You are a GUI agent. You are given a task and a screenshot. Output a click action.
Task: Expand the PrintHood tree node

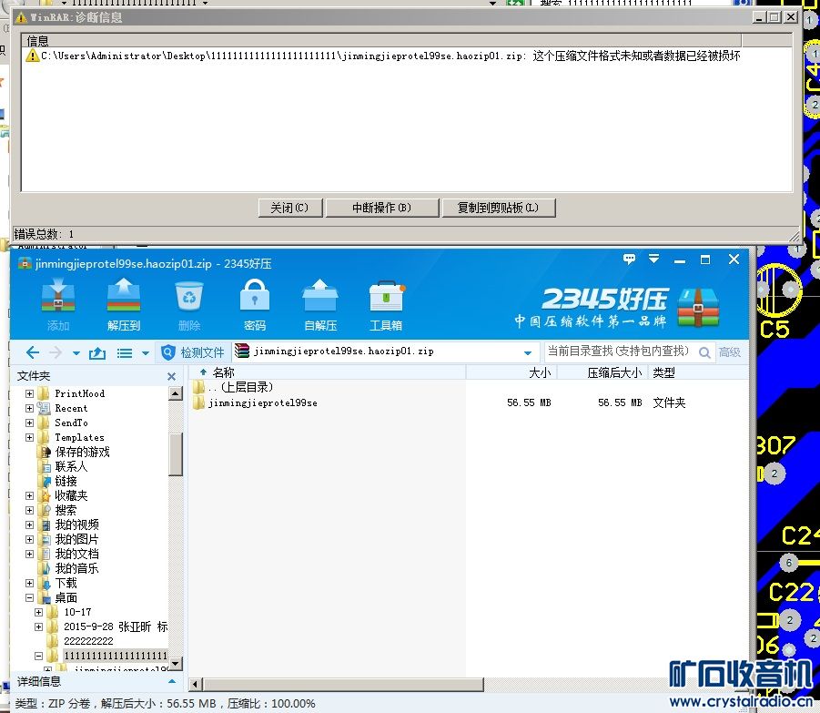(x=30, y=393)
